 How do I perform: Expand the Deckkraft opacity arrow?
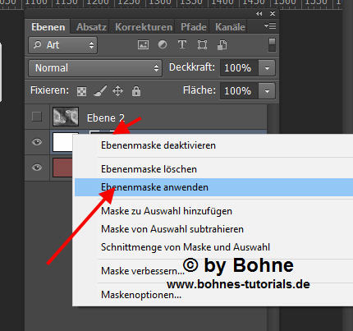tap(267, 68)
